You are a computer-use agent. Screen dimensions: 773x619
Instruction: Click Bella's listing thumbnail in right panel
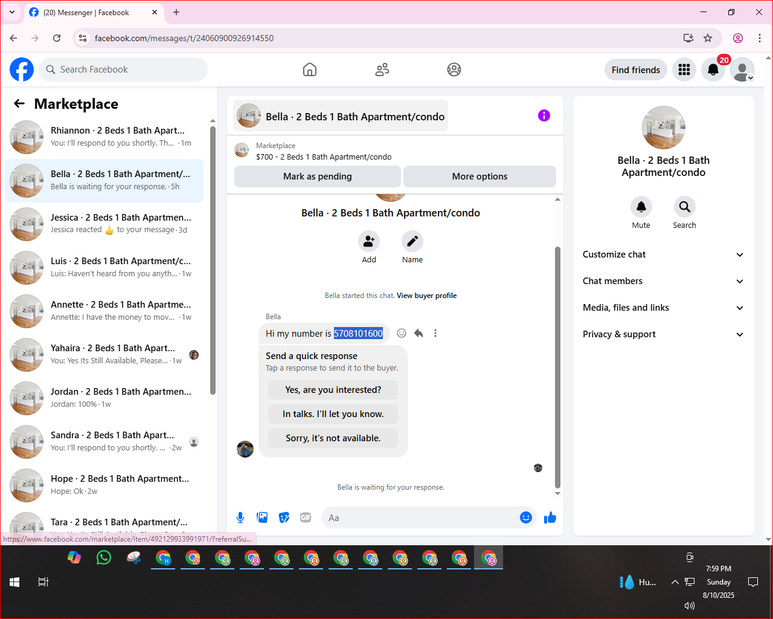click(664, 128)
